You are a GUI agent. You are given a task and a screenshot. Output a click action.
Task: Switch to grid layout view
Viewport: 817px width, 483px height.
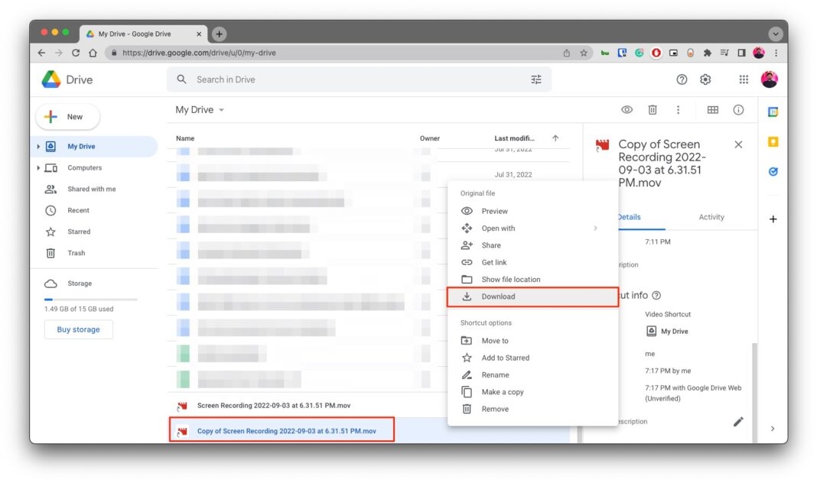point(712,110)
